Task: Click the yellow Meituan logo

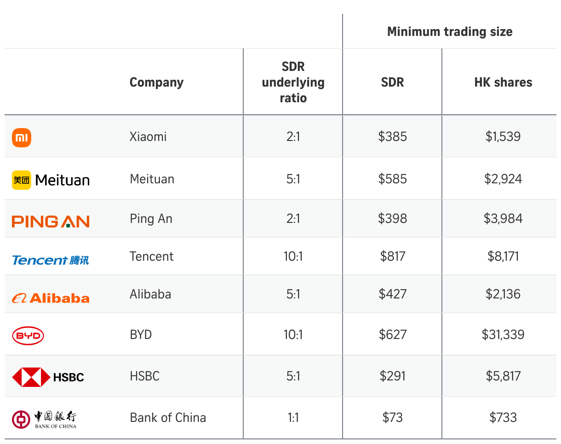Action: click(51, 180)
